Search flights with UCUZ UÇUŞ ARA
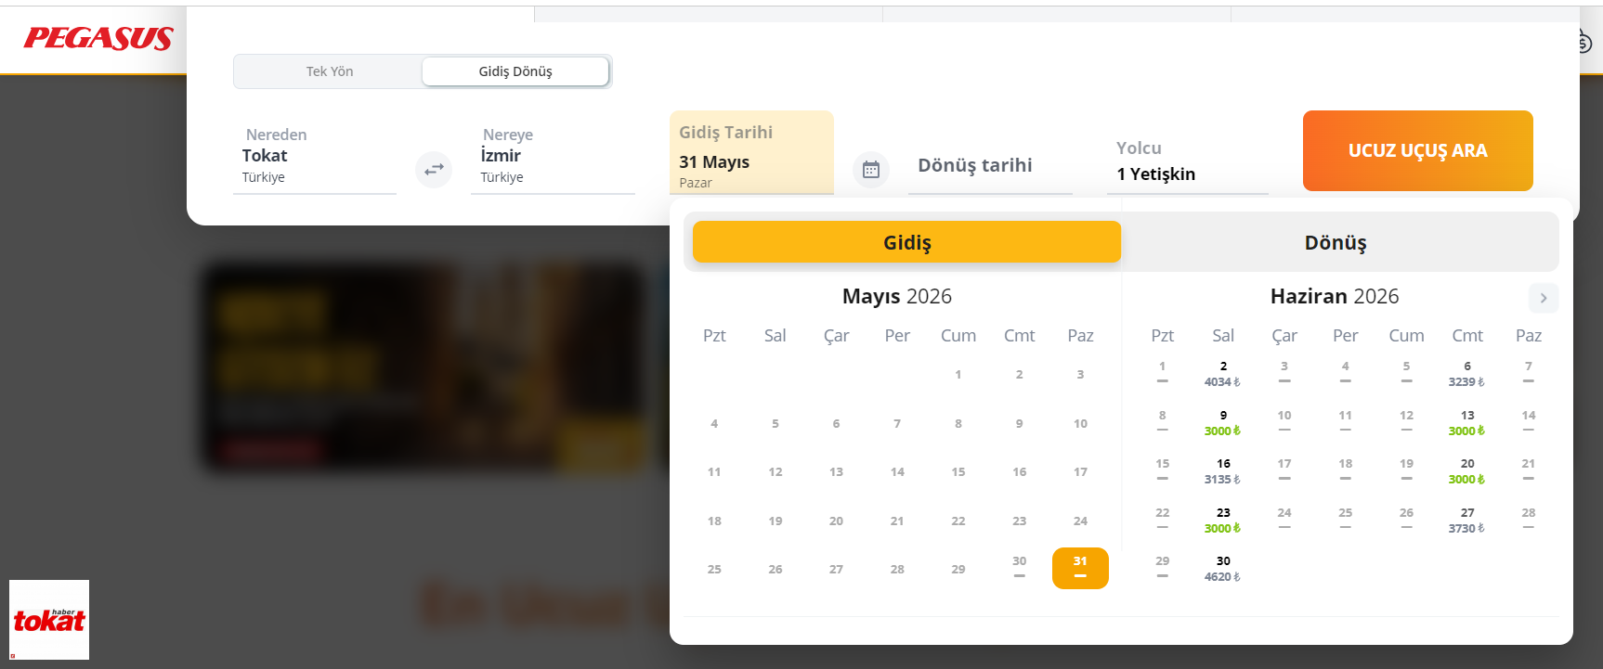 pyautogui.click(x=1417, y=150)
